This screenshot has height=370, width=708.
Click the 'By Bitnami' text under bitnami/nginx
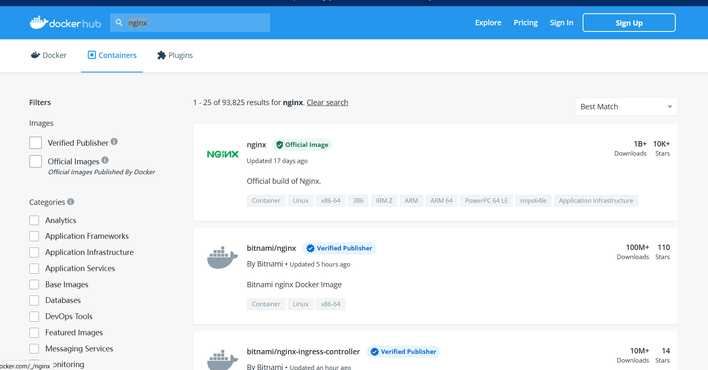(x=265, y=264)
